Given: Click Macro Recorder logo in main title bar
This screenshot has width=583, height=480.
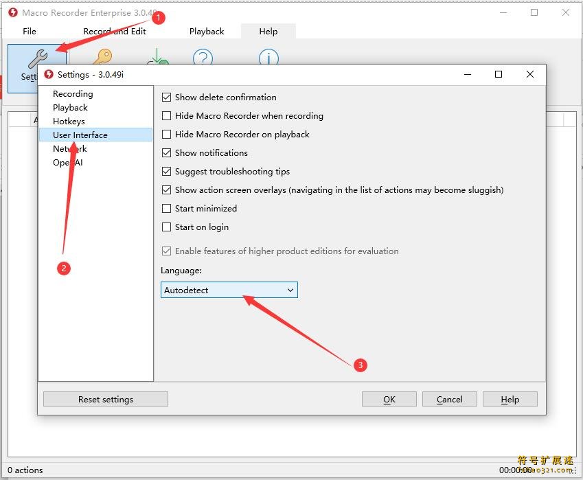Looking at the screenshot, I should coord(13,12).
